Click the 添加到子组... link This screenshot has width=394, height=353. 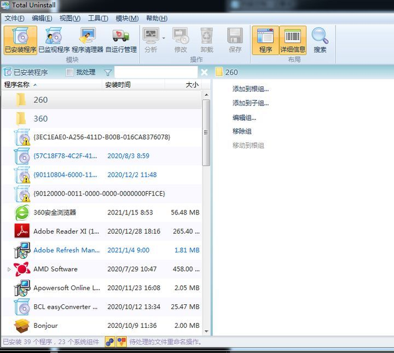click(x=251, y=103)
